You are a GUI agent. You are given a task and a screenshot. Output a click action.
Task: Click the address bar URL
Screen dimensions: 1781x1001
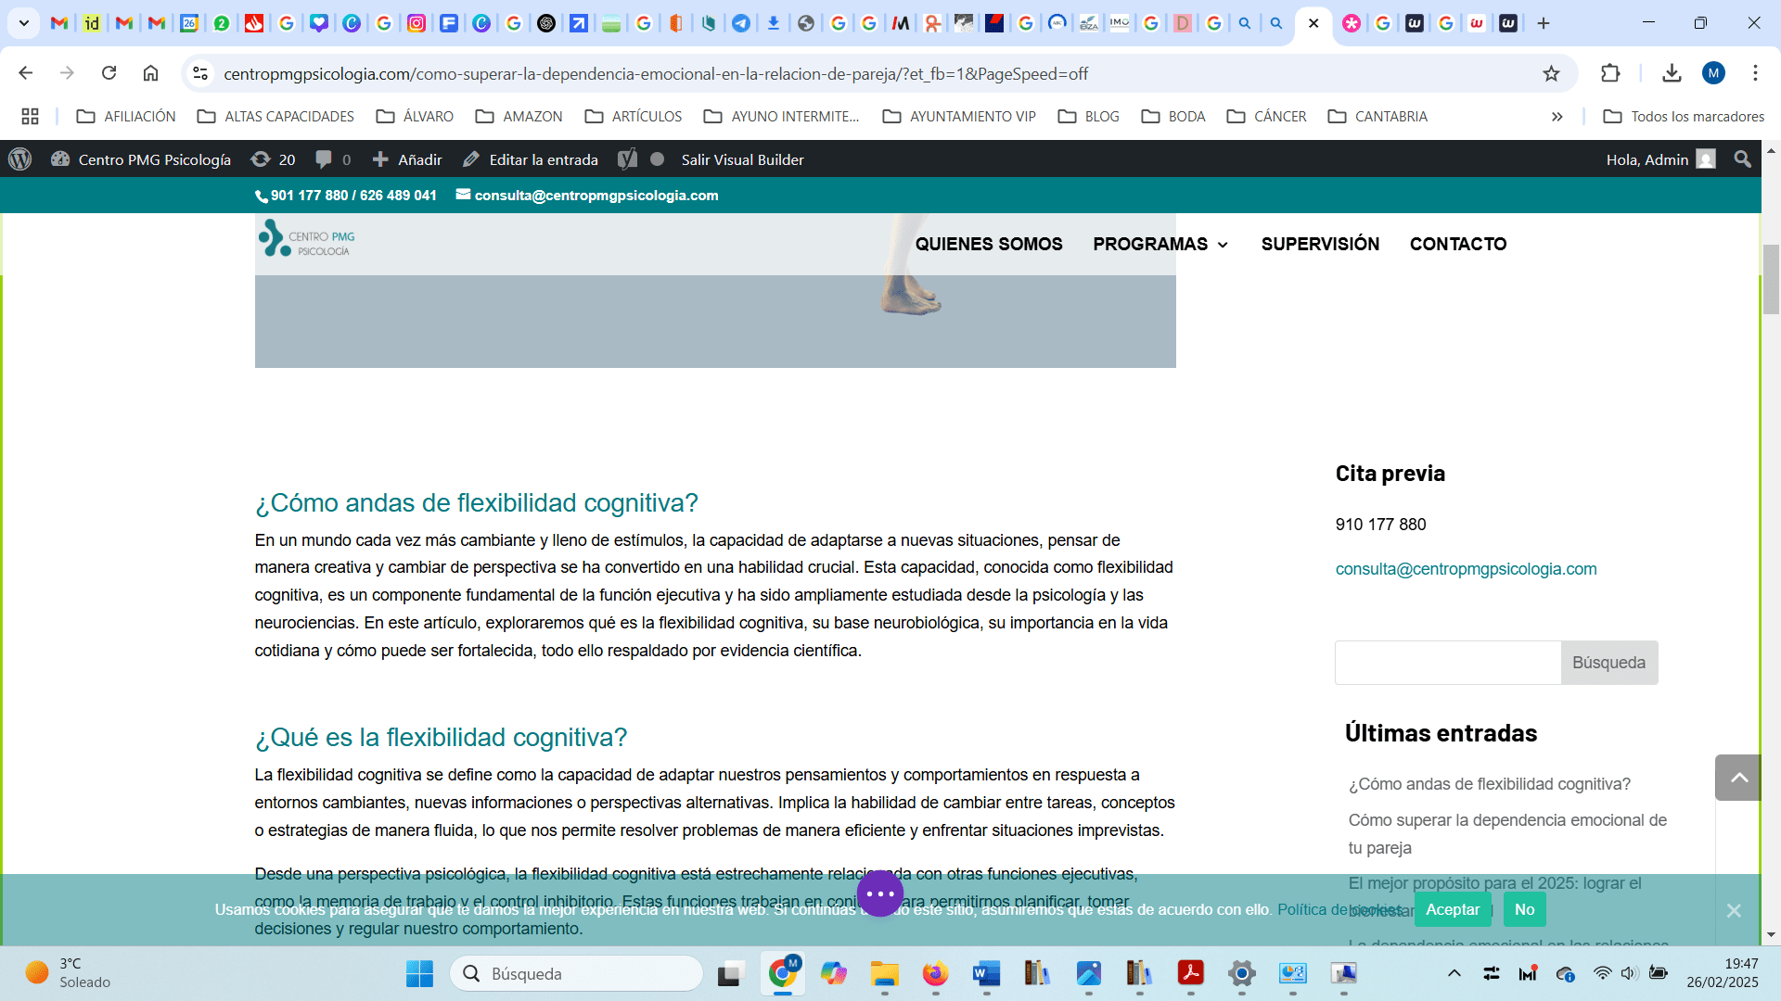(x=656, y=73)
